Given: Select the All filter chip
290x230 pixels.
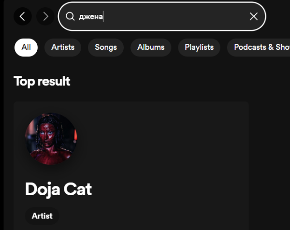Looking at the screenshot, I should (26, 47).
